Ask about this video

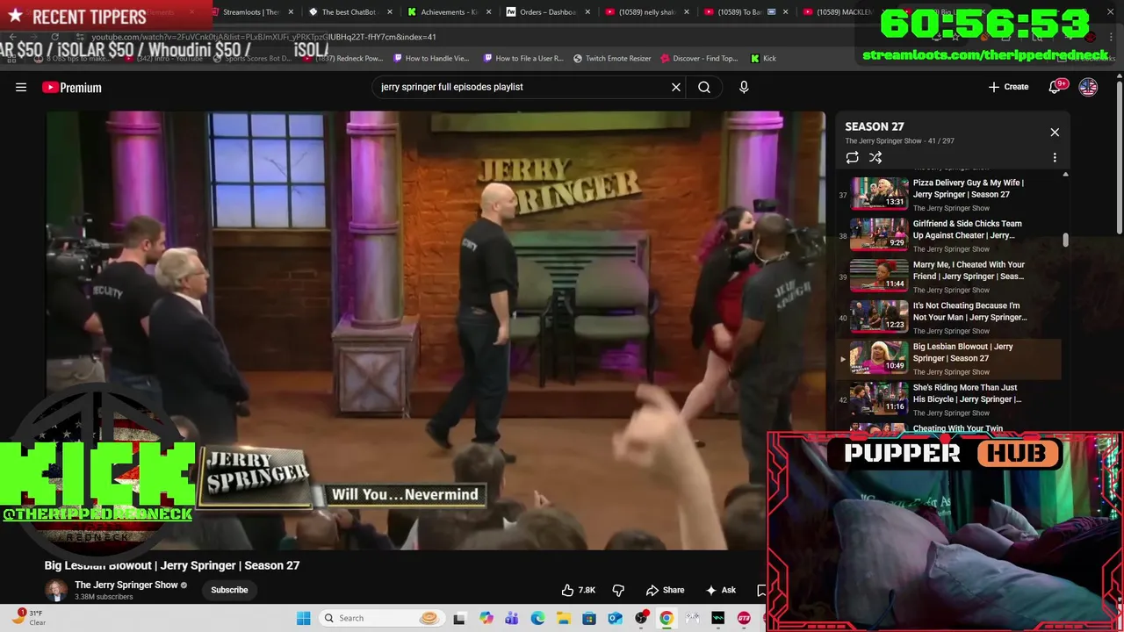(x=720, y=590)
